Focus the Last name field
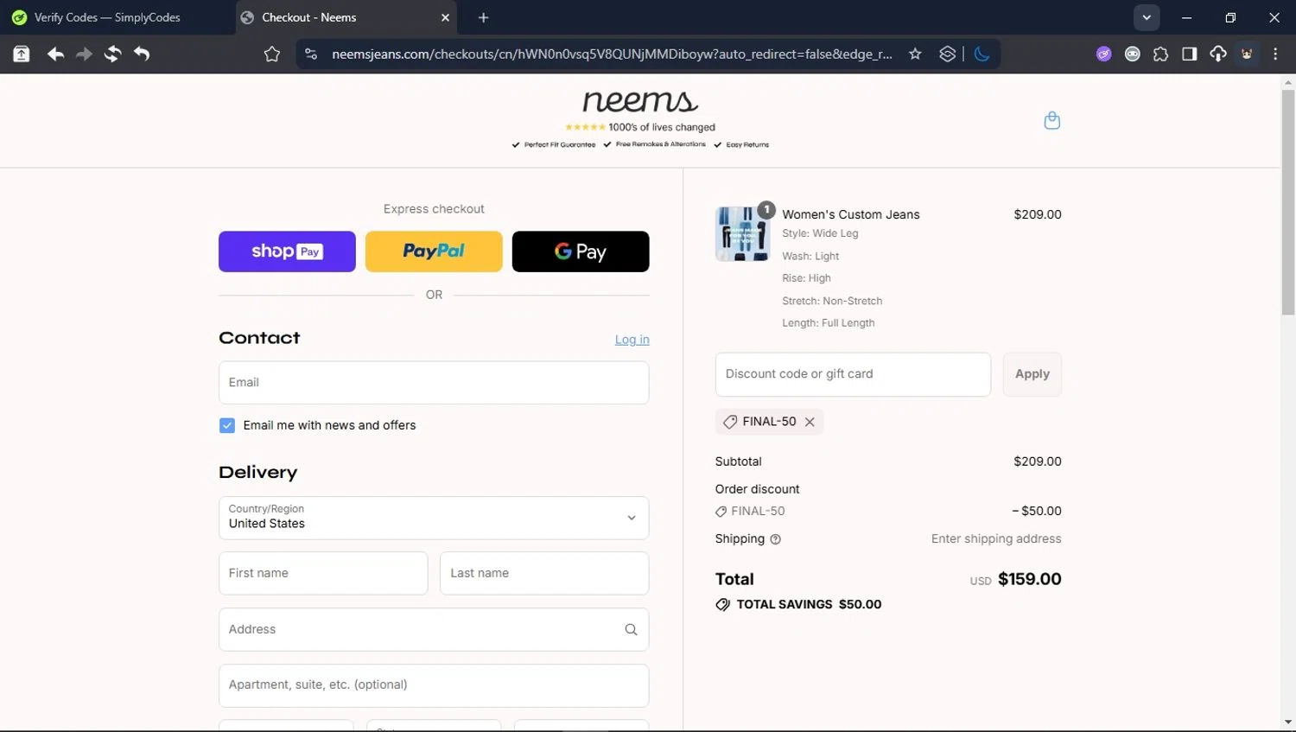The width and height of the screenshot is (1296, 732). pos(544,573)
